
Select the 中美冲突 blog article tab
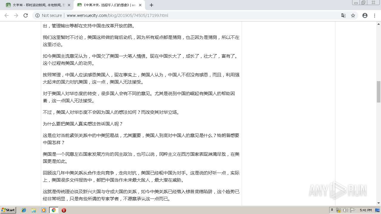coord(109,5)
